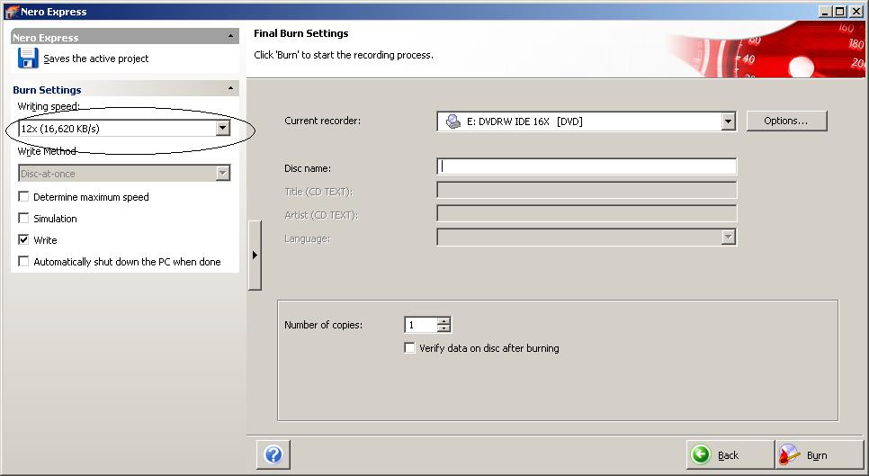Image resolution: width=869 pixels, height=476 pixels.
Task: Minimize the Nero Express window
Action: [x=825, y=11]
